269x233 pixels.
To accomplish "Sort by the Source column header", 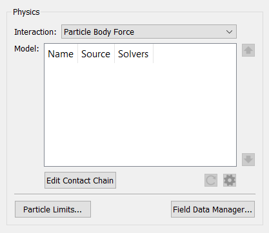I will pyautogui.click(x=96, y=54).
